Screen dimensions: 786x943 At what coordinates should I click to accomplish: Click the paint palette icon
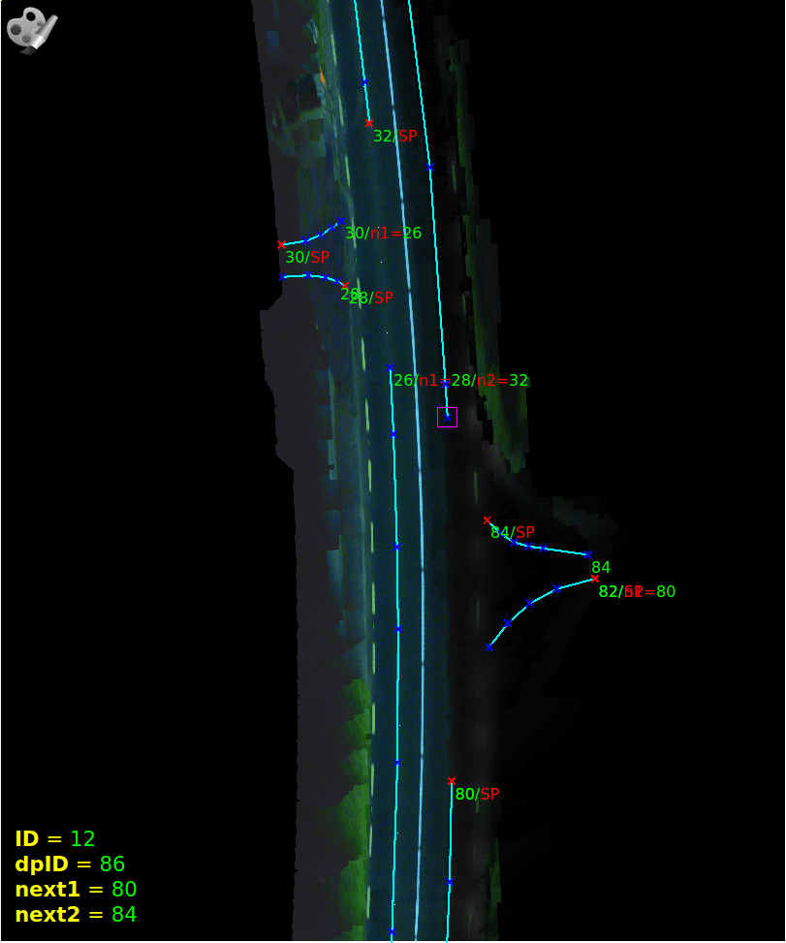click(31, 29)
